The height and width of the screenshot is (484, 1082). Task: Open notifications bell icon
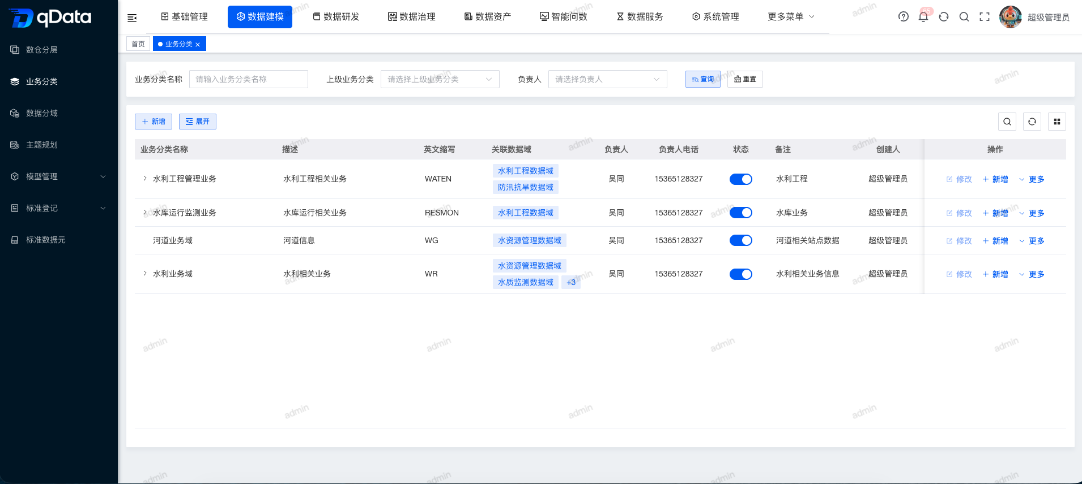[x=923, y=17]
